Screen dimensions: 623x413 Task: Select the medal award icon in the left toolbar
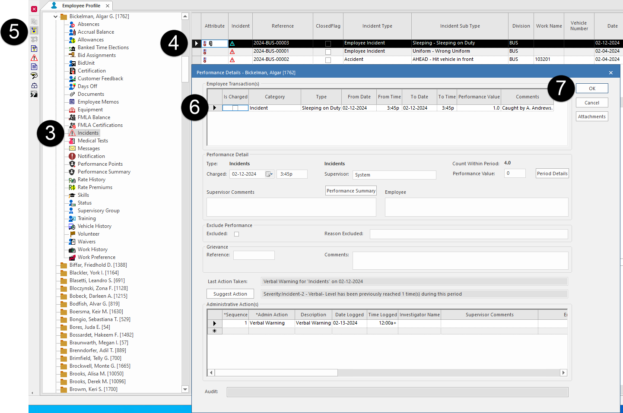point(34,30)
